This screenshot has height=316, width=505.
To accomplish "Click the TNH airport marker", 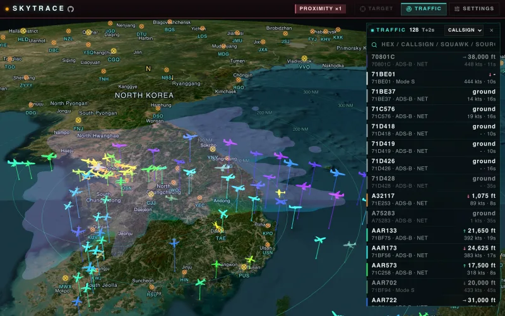I will click(104, 71).
